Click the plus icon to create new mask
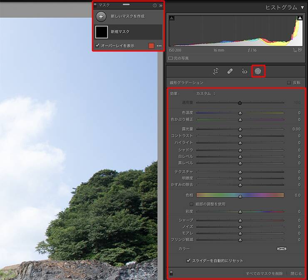This screenshot has width=308, height=280. (x=101, y=17)
